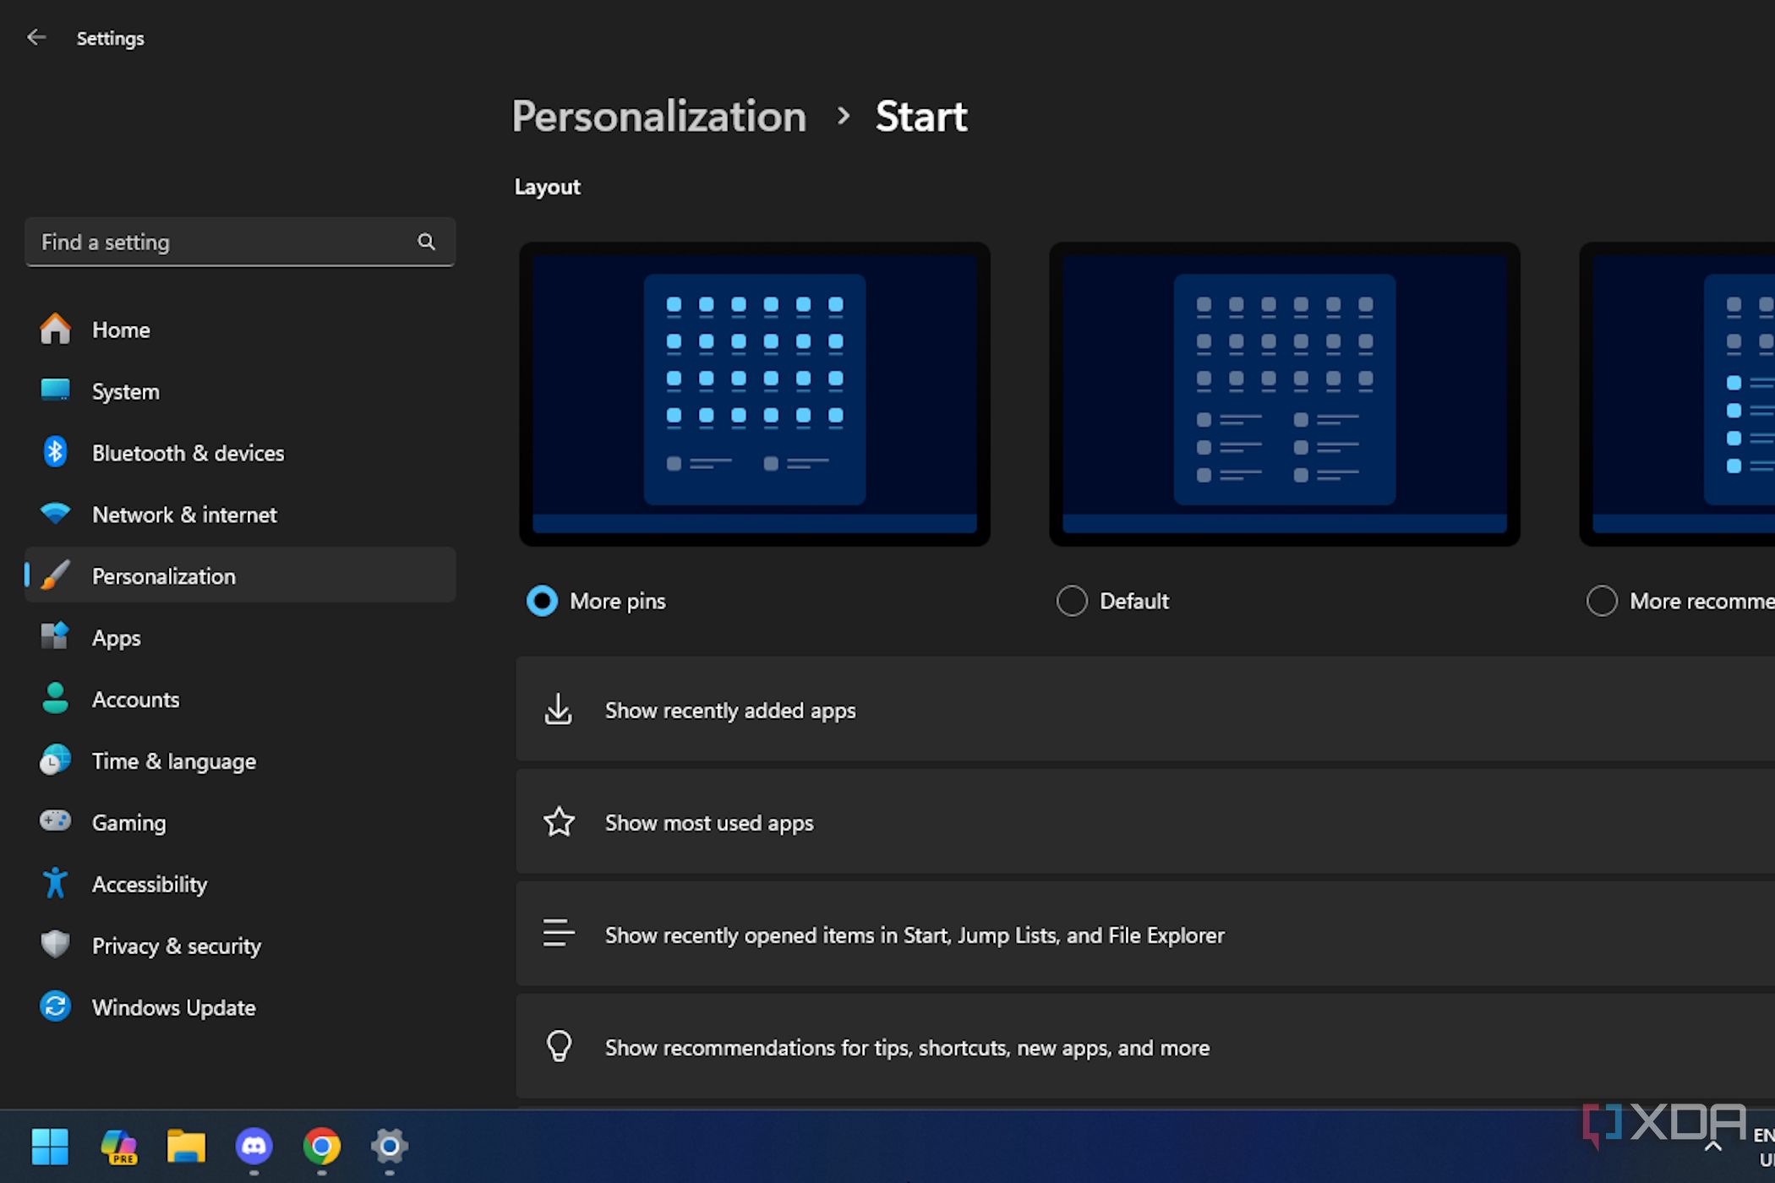Screen dimensions: 1775x1183
Task: Click 'Show recommendations for tips, shortcuts' text
Action: (x=907, y=1048)
